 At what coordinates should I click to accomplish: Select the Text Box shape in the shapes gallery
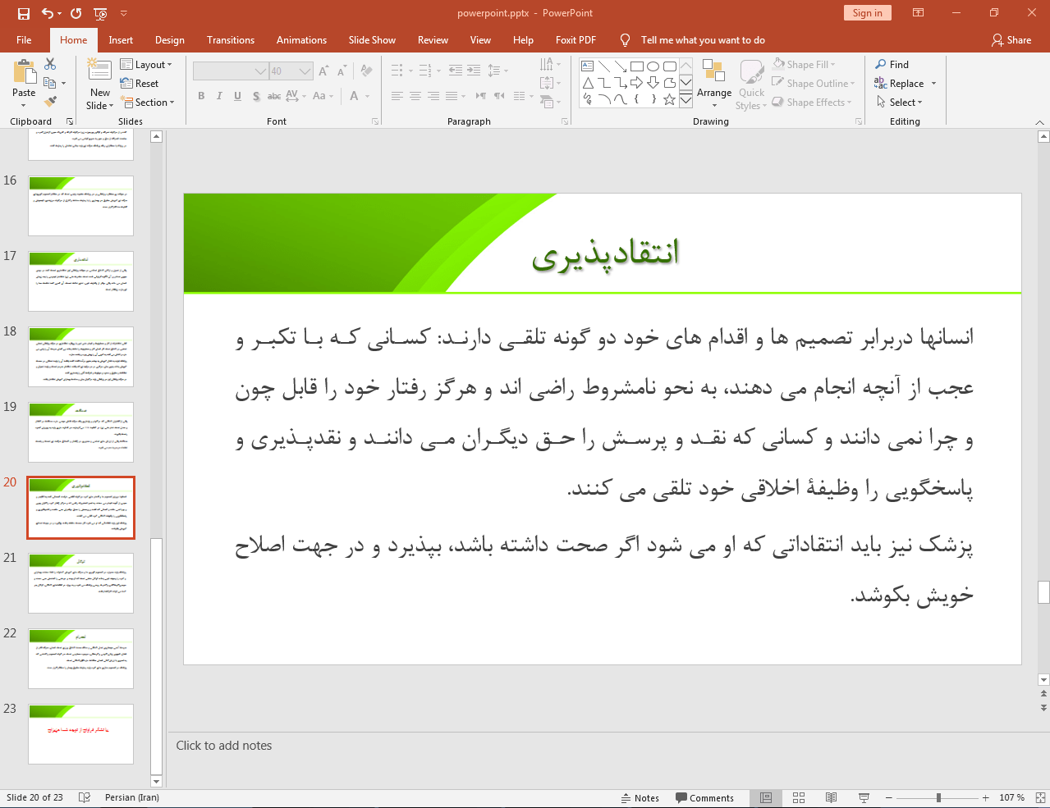click(587, 66)
